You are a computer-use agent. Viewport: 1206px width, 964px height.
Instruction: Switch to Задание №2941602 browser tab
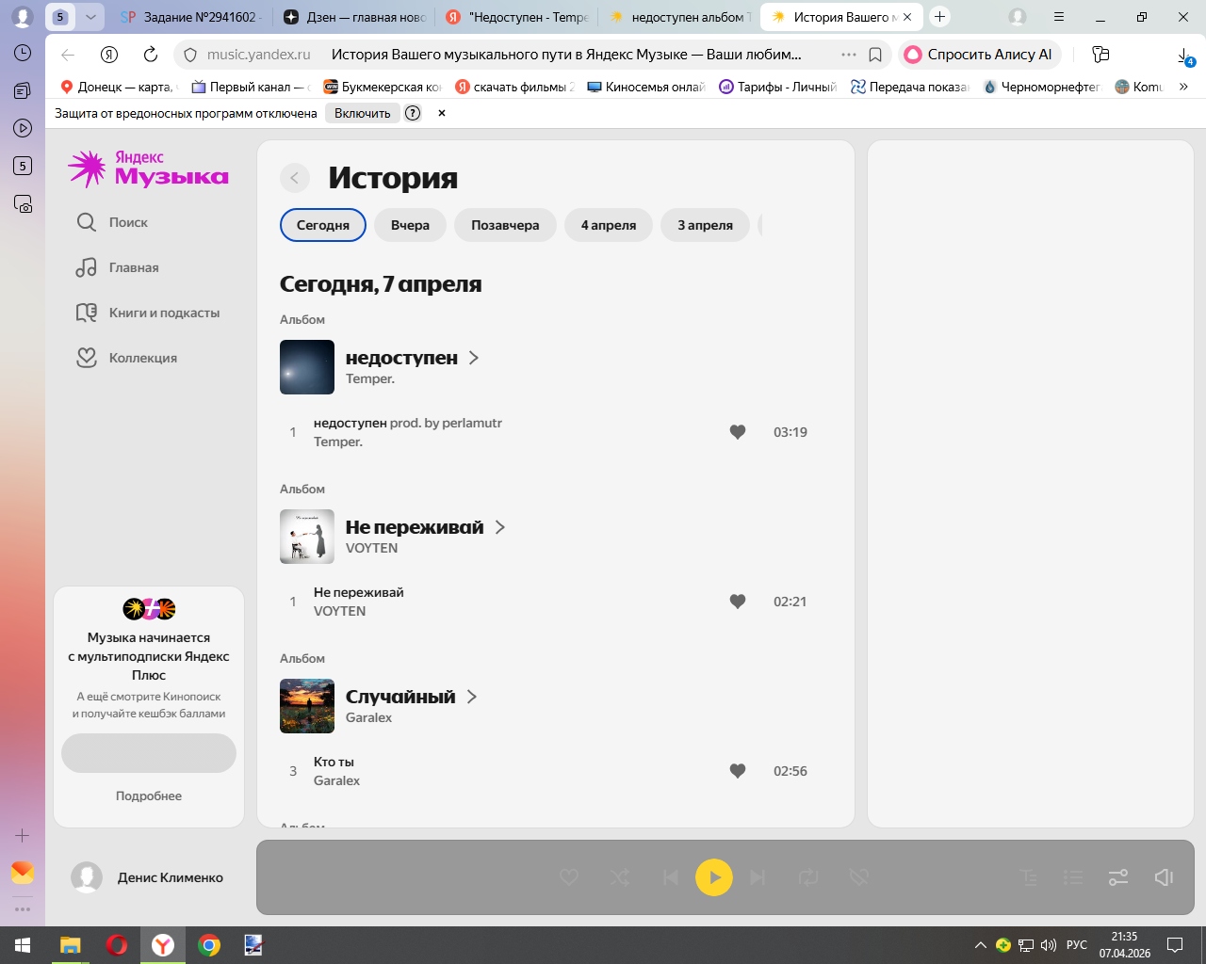coord(191,17)
